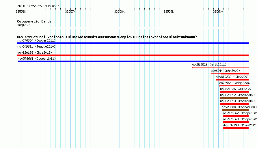Select the thin blue line under nsv509691
Image resolution: width=257 pixels, height=148 pixels.
point(133,49)
